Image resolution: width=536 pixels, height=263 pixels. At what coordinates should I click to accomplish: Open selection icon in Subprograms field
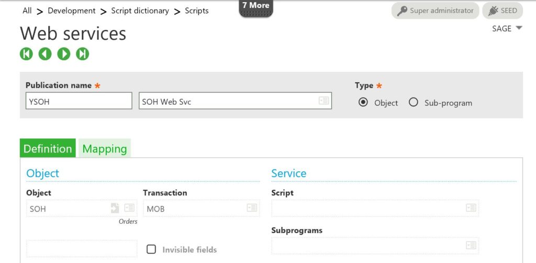click(x=471, y=245)
